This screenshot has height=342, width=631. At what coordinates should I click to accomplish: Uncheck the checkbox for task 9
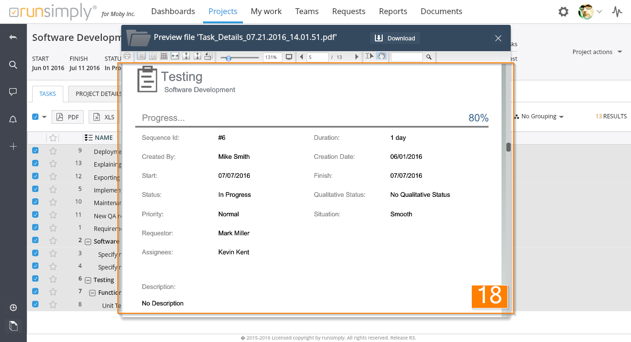click(x=35, y=151)
